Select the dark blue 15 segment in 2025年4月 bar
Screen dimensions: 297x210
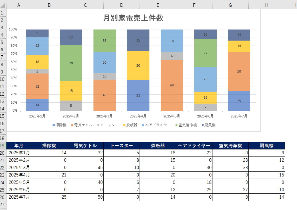(138, 40)
